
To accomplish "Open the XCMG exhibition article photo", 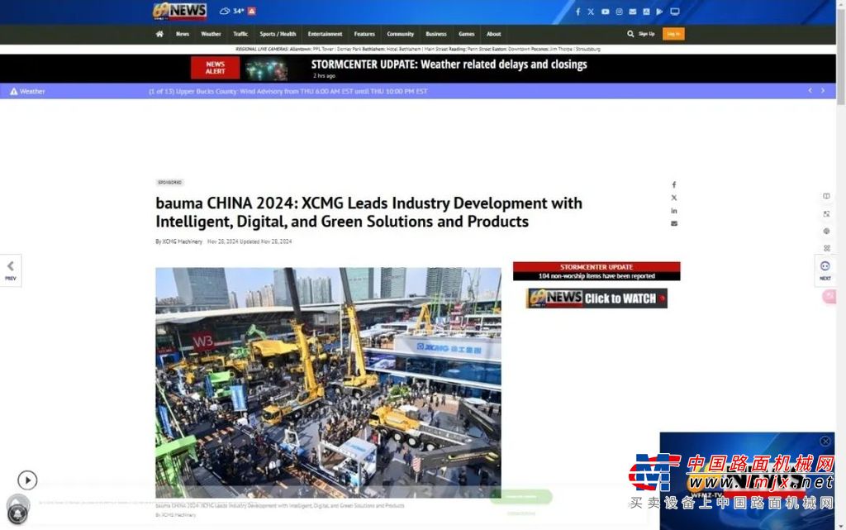I will (x=328, y=382).
